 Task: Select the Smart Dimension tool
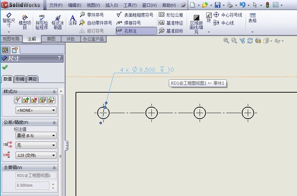[9, 20]
